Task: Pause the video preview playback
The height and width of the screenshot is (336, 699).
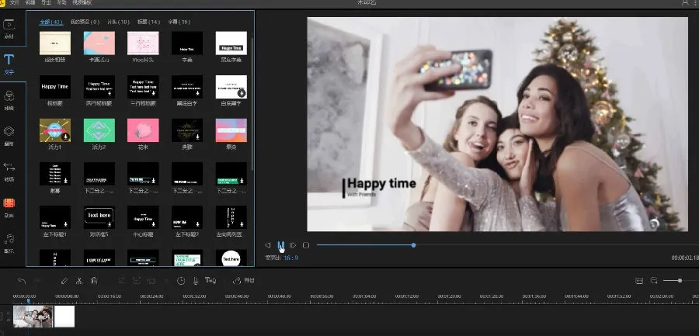Action: (x=280, y=245)
